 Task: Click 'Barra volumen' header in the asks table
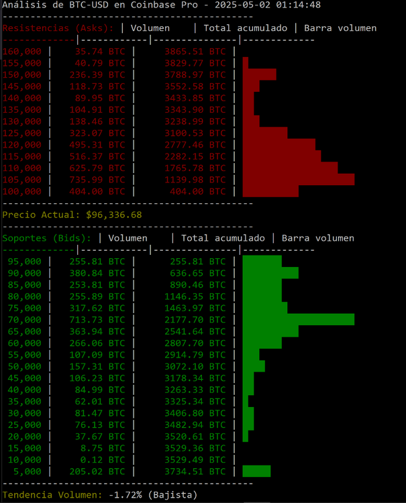click(x=340, y=28)
